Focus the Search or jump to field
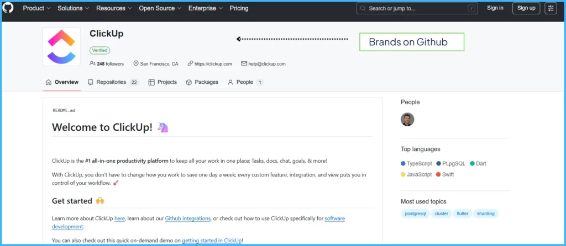The width and height of the screenshot is (566, 246). [x=417, y=8]
